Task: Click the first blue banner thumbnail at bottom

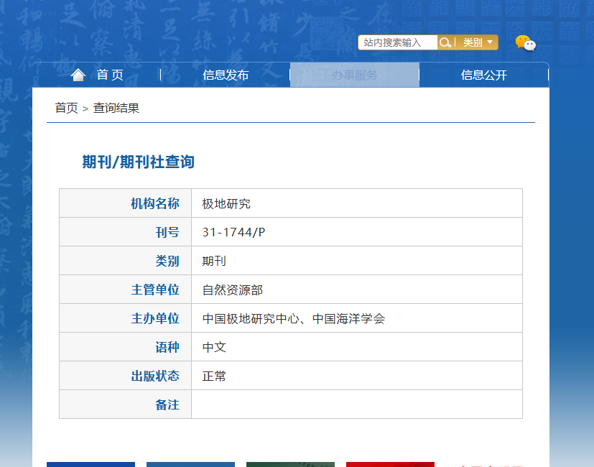Action: tap(91, 464)
